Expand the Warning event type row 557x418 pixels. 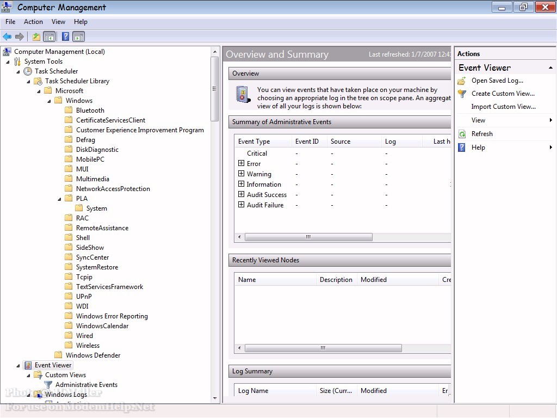click(x=241, y=174)
